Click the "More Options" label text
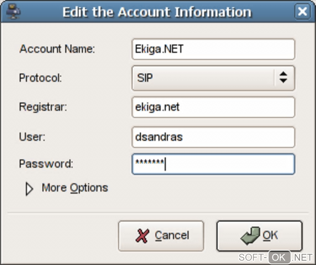The width and height of the screenshot is (316, 265). (75, 188)
